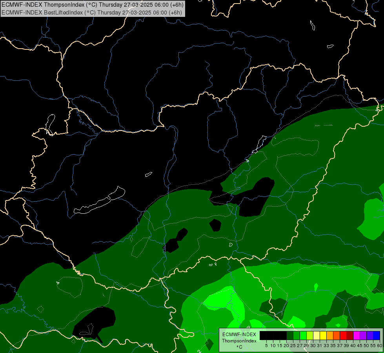Select the pure yellow 31–33 legend swatch
This screenshot has width=384, height=353.
323,335
